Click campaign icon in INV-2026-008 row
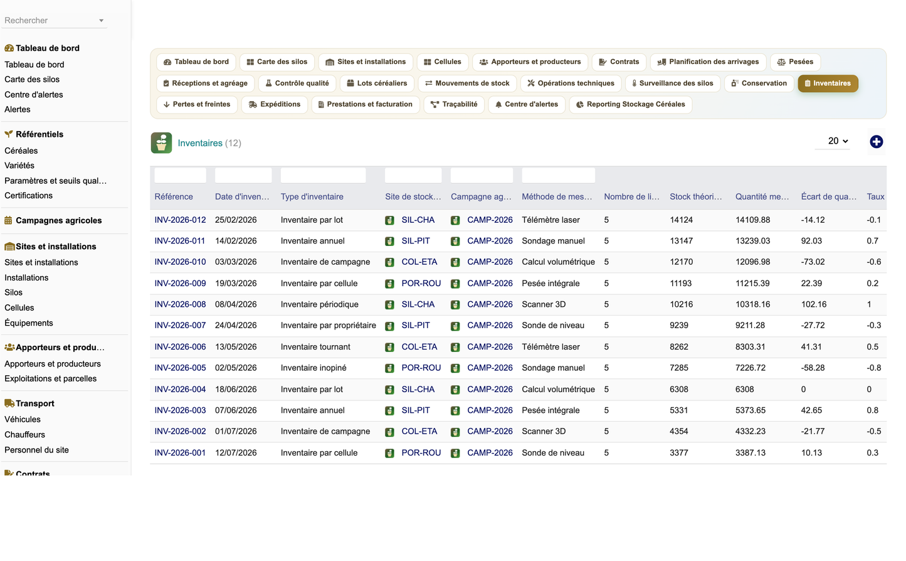906x561 pixels. click(455, 305)
